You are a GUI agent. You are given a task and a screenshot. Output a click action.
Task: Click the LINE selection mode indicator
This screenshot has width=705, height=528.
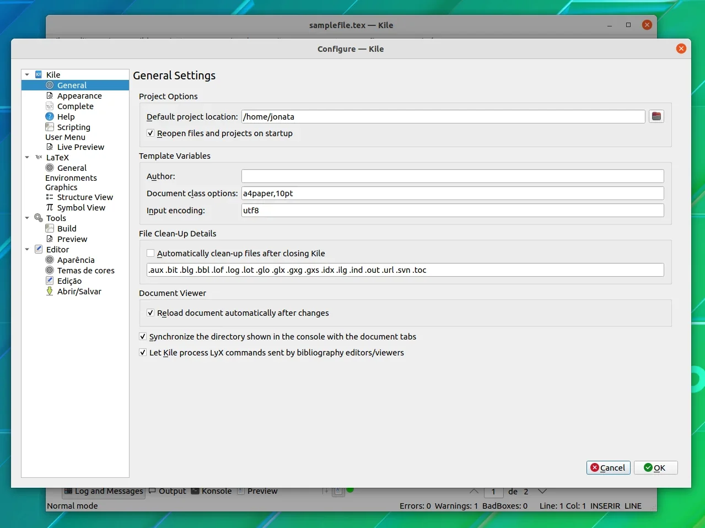(633, 506)
